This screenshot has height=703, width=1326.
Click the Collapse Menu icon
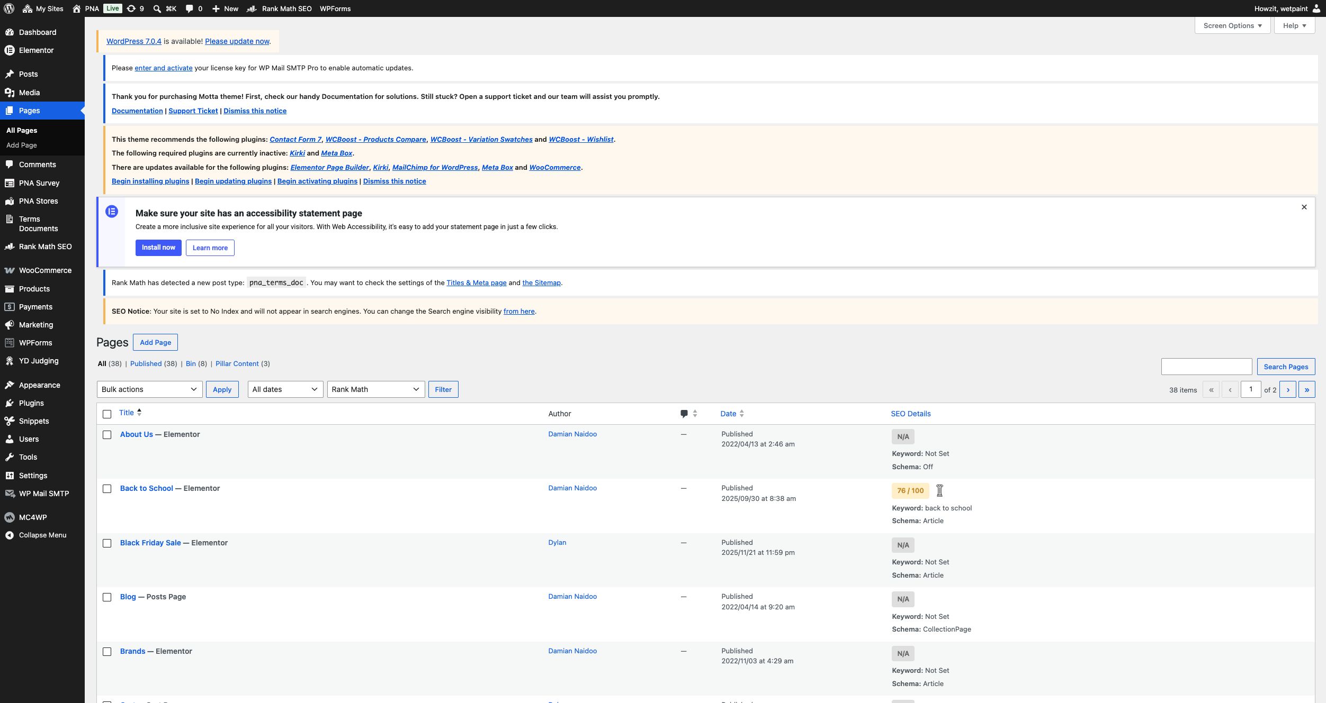click(x=10, y=535)
